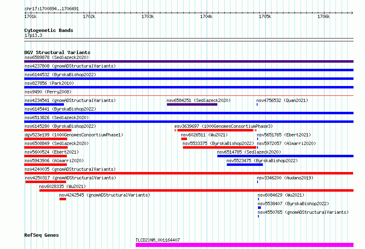This screenshot has width=365, height=249.
Task: Click the 1702k ruler tick label
Action: 89,16
